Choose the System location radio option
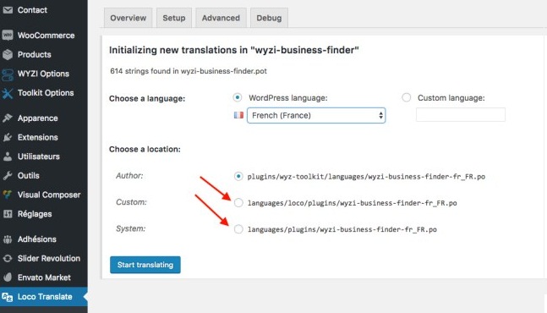The image size is (547, 313). 238,229
